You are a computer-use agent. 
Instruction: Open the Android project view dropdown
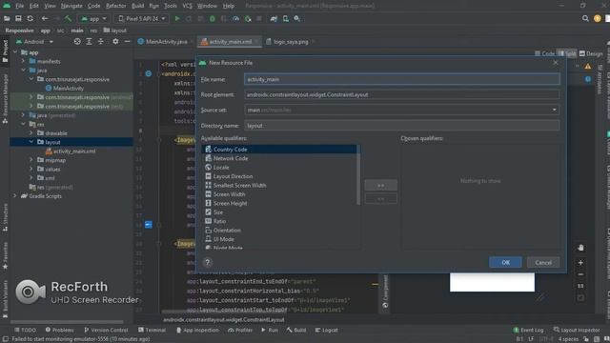click(34, 42)
